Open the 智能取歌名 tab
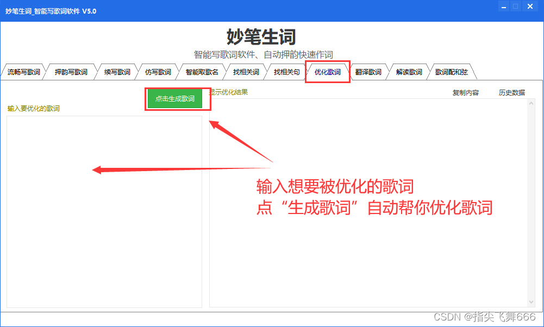 point(202,72)
